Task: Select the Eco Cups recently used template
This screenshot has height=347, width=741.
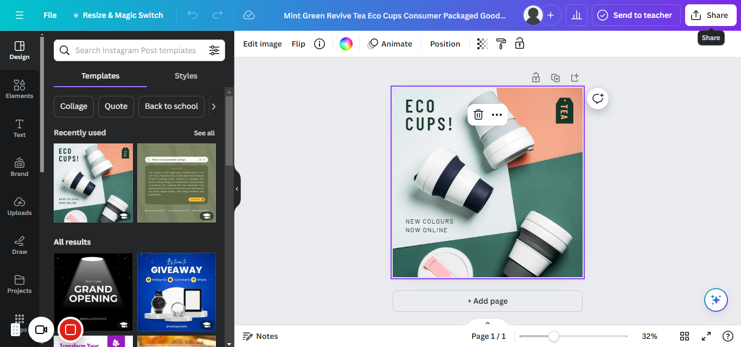Action: [x=93, y=183]
